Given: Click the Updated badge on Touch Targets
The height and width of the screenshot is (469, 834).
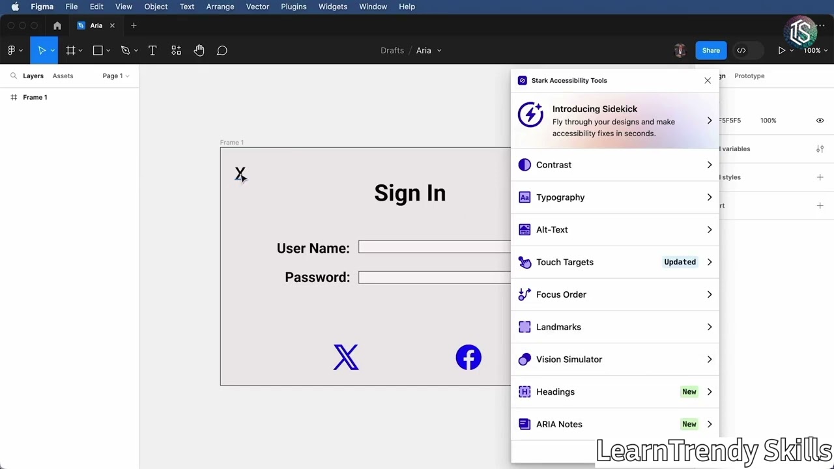Looking at the screenshot, I should pos(680,262).
